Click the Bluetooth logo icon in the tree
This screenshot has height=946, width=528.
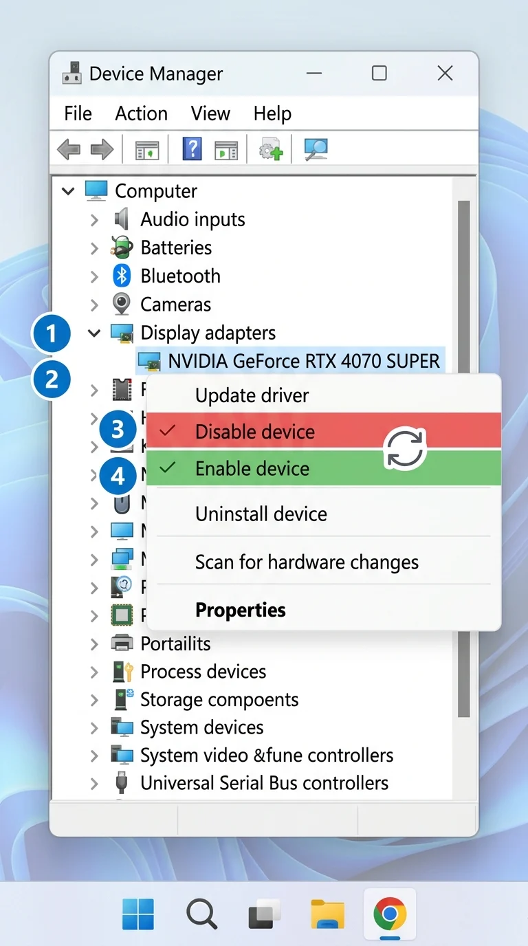(122, 276)
